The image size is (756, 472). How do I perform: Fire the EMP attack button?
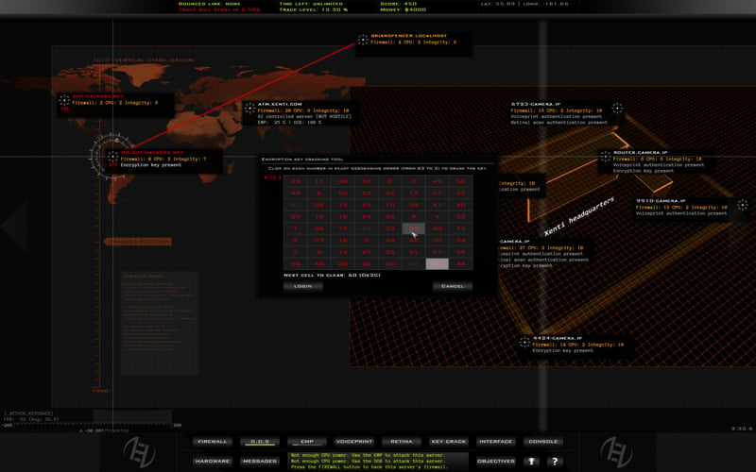[307, 441]
